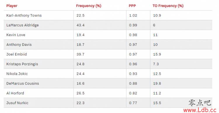Screen dimensions: 219x113
Task: Select Kristaps Porzingis player name
Action: (22, 64)
